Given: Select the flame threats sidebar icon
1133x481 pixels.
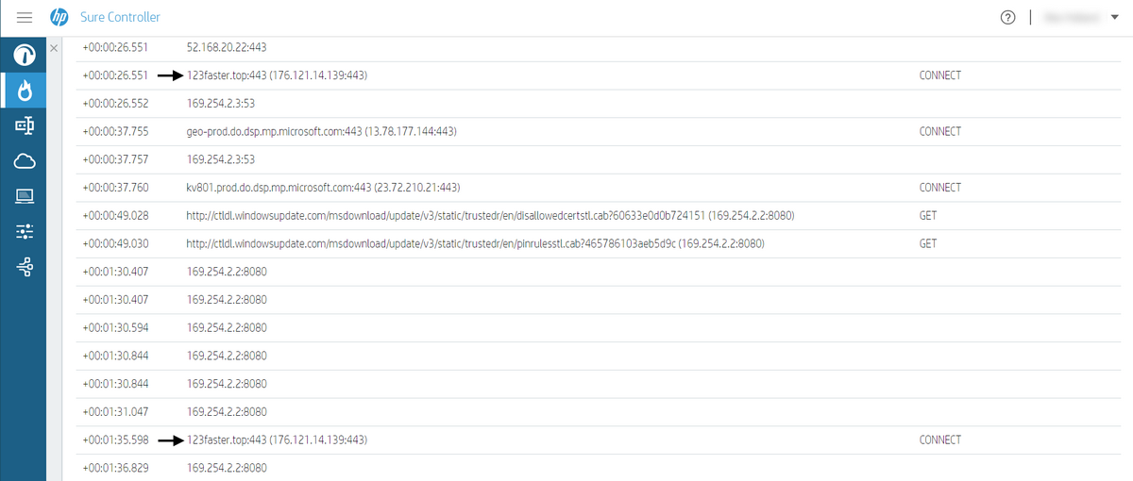Looking at the screenshot, I should 24,91.
